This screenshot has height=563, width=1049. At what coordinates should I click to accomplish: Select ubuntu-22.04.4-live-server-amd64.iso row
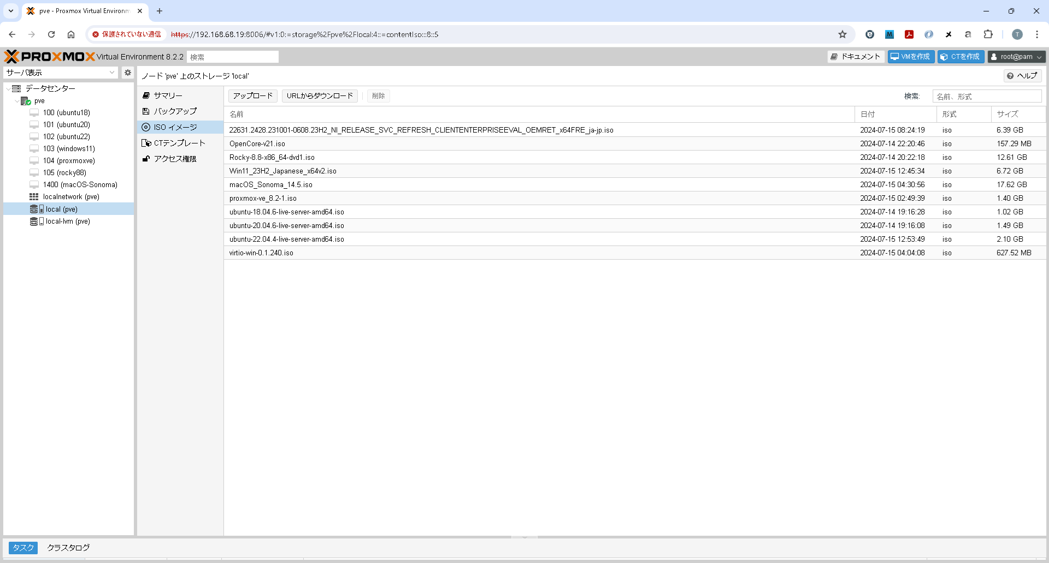click(x=635, y=239)
